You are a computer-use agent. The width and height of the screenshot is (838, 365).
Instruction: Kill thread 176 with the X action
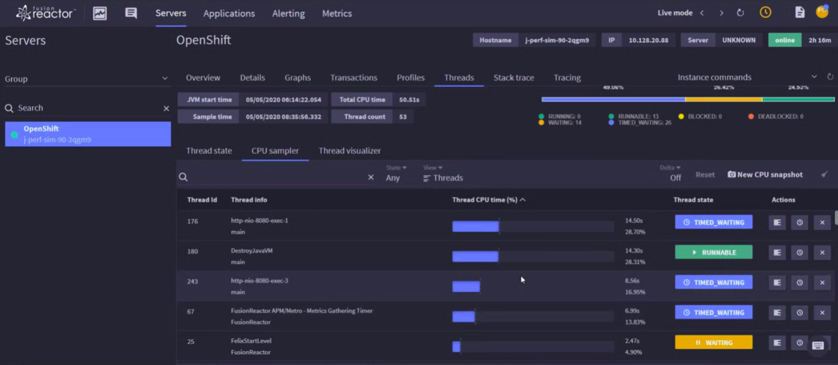(x=822, y=223)
